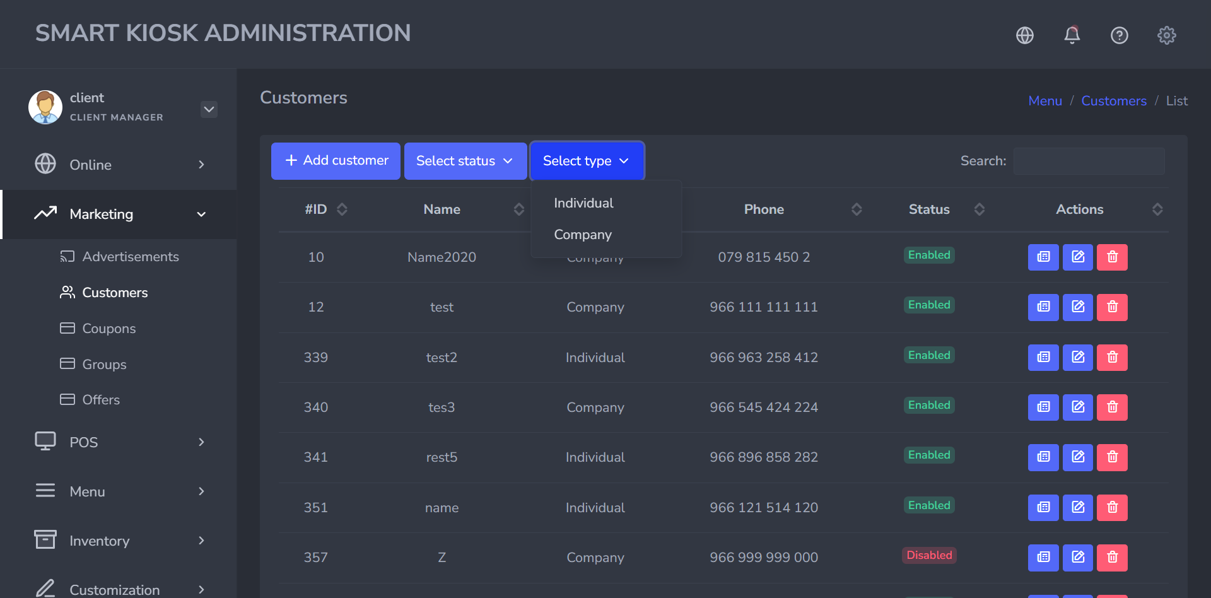Delete customer Z

point(1112,558)
